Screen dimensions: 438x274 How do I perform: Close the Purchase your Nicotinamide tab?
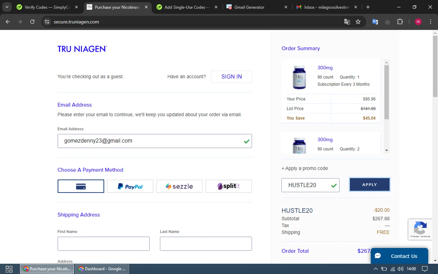pos(146,7)
